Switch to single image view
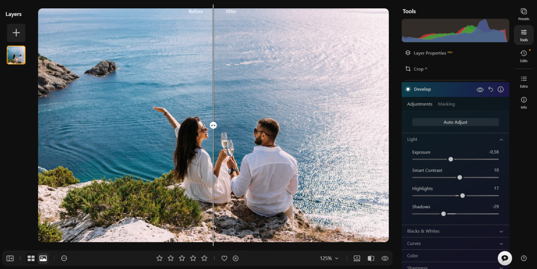 pos(43,259)
